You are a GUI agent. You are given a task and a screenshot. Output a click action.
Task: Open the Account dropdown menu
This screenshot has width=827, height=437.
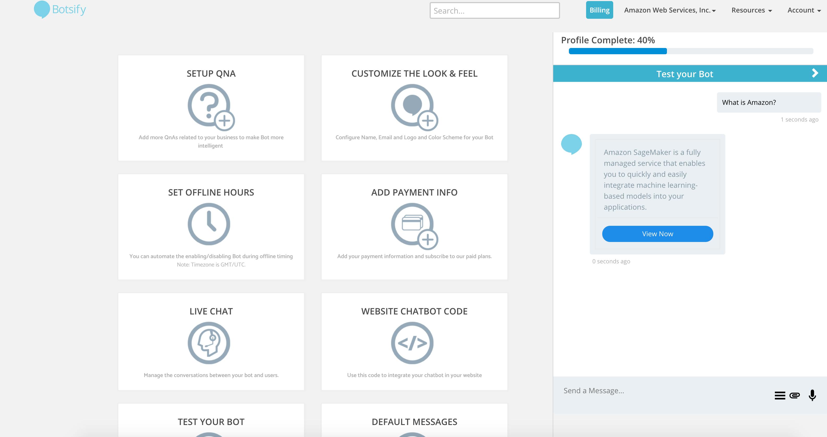pos(804,10)
